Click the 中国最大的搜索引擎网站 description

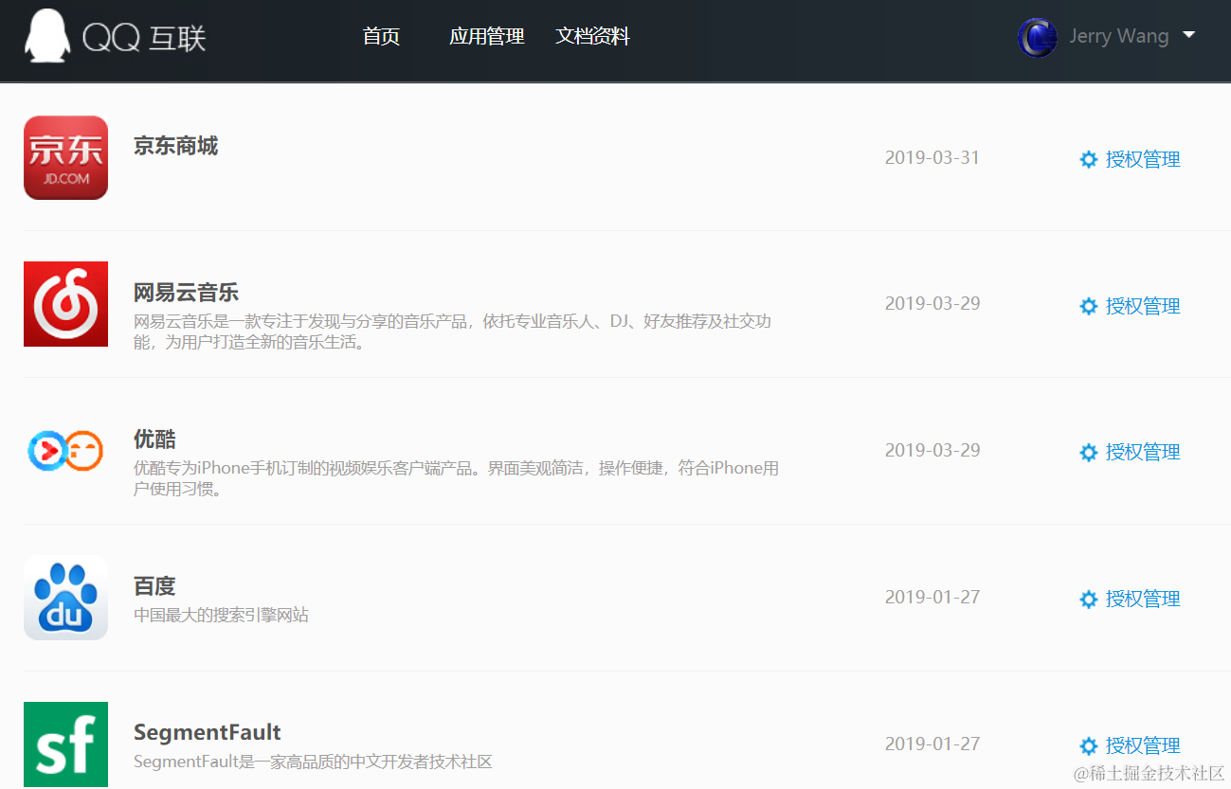(221, 615)
